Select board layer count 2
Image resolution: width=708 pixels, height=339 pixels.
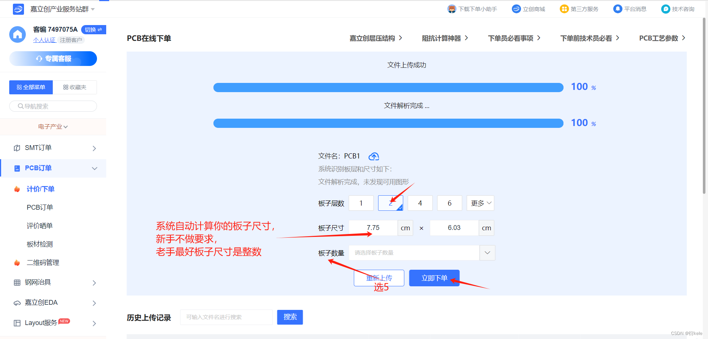coord(391,203)
